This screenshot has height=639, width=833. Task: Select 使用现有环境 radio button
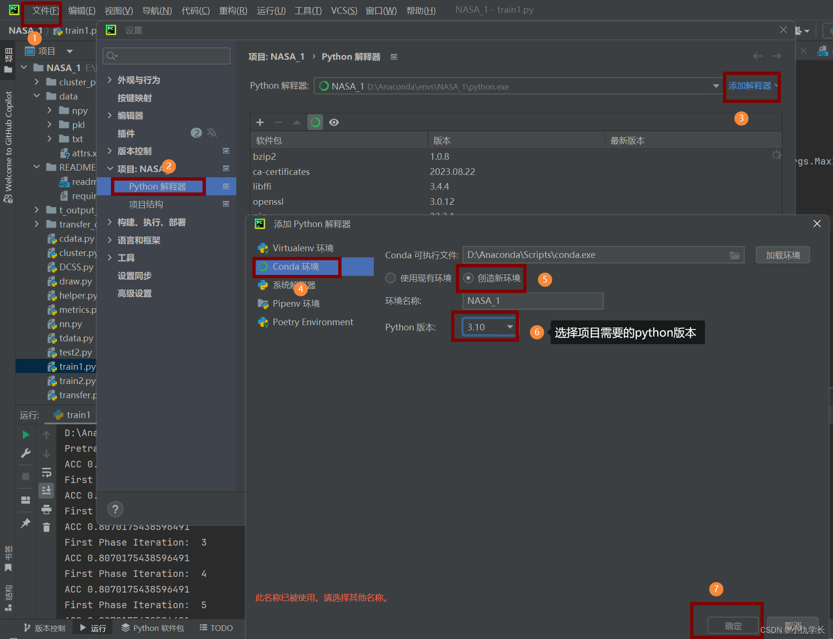(390, 278)
